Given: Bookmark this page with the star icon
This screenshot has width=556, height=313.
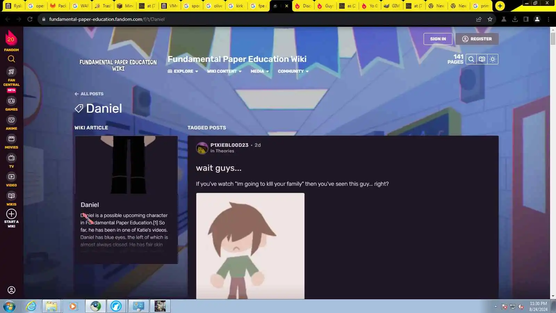Looking at the screenshot, I should pos(490,19).
